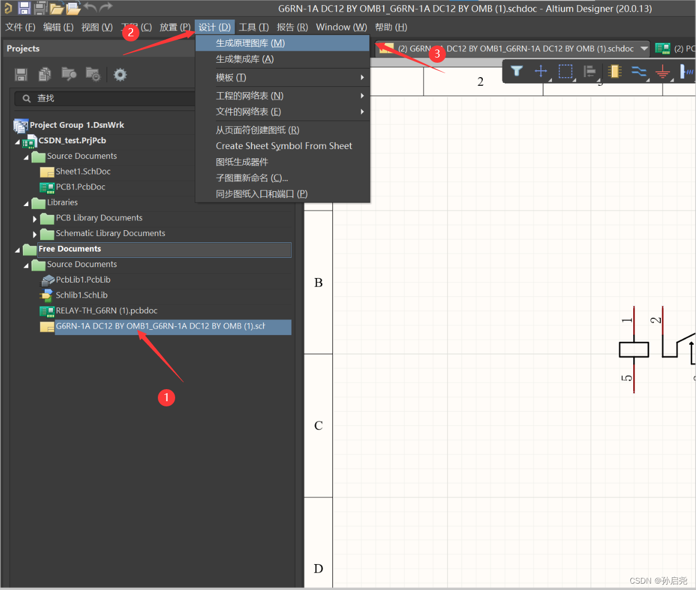Expand PCB Library Documents folder
This screenshot has height=590, width=696.
pyautogui.click(x=35, y=219)
